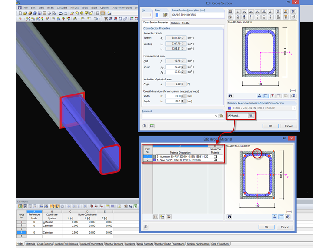Click the stepper arrows of Shear Az value

182,72
